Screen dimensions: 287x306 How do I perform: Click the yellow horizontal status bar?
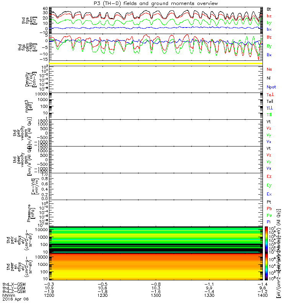(x=156, y=63)
